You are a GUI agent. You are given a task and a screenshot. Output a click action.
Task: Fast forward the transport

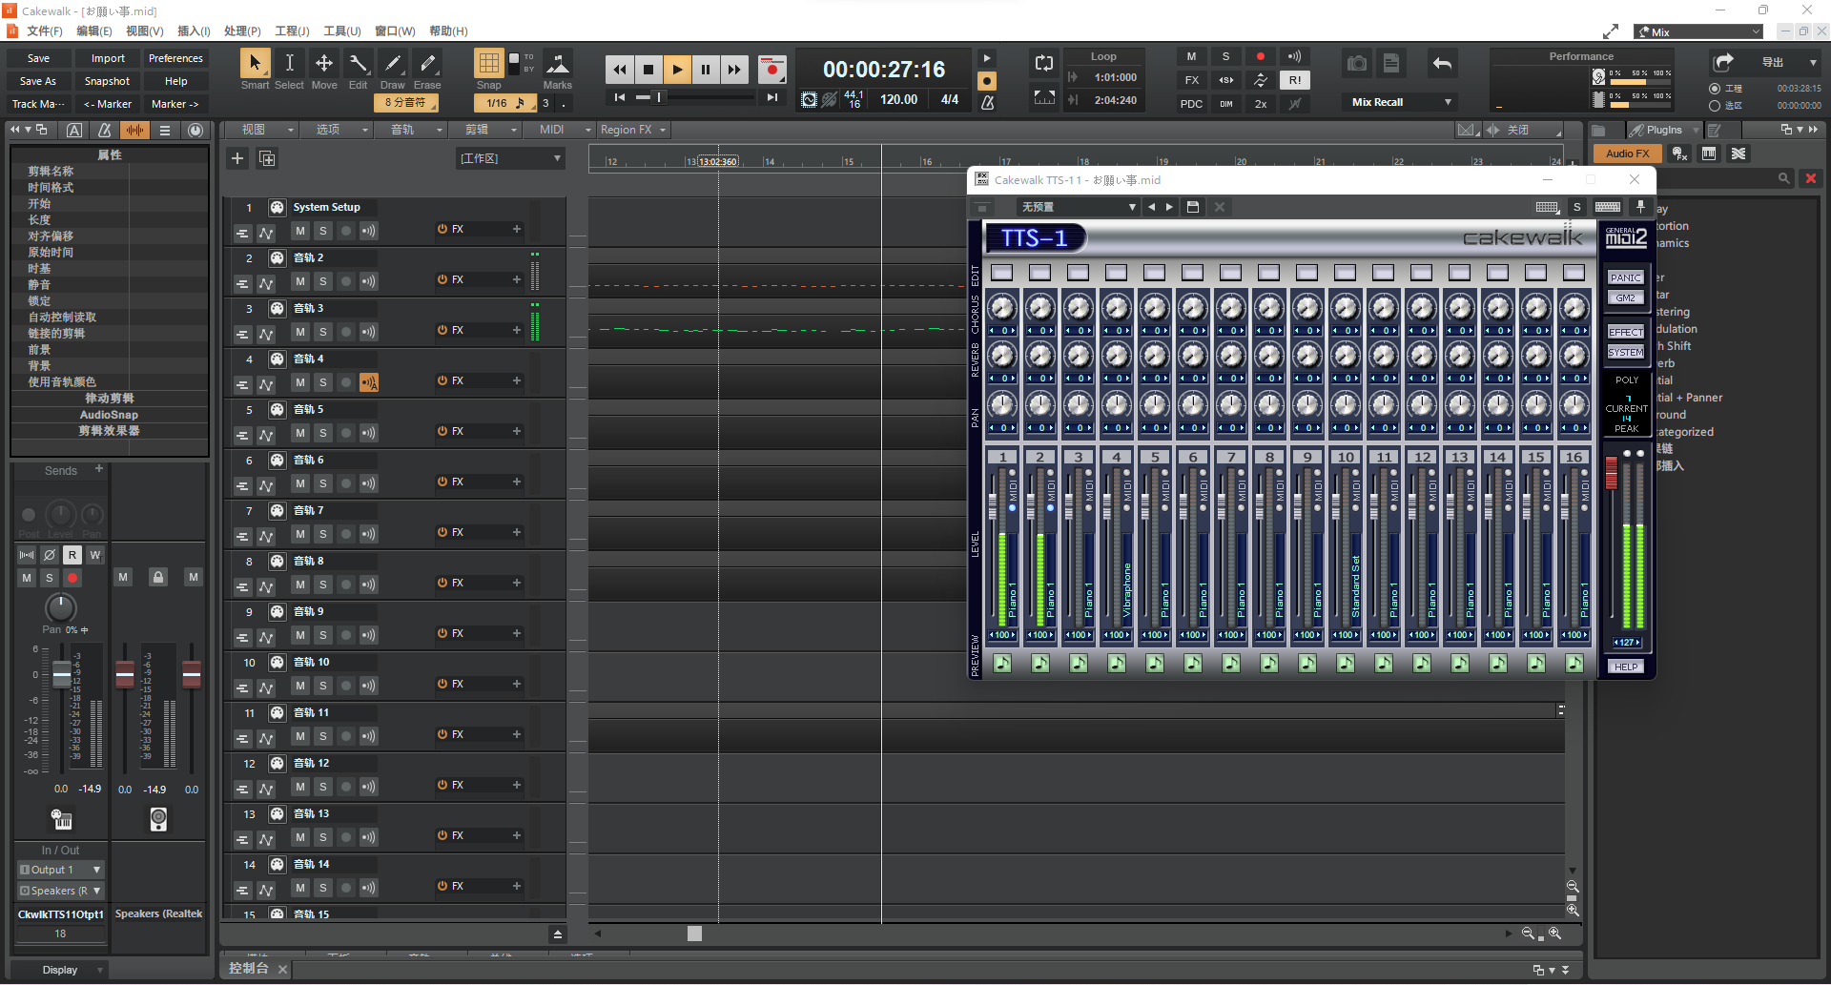pos(734,69)
